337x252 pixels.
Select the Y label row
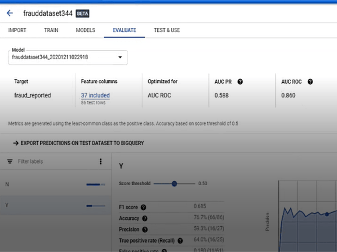click(55, 205)
